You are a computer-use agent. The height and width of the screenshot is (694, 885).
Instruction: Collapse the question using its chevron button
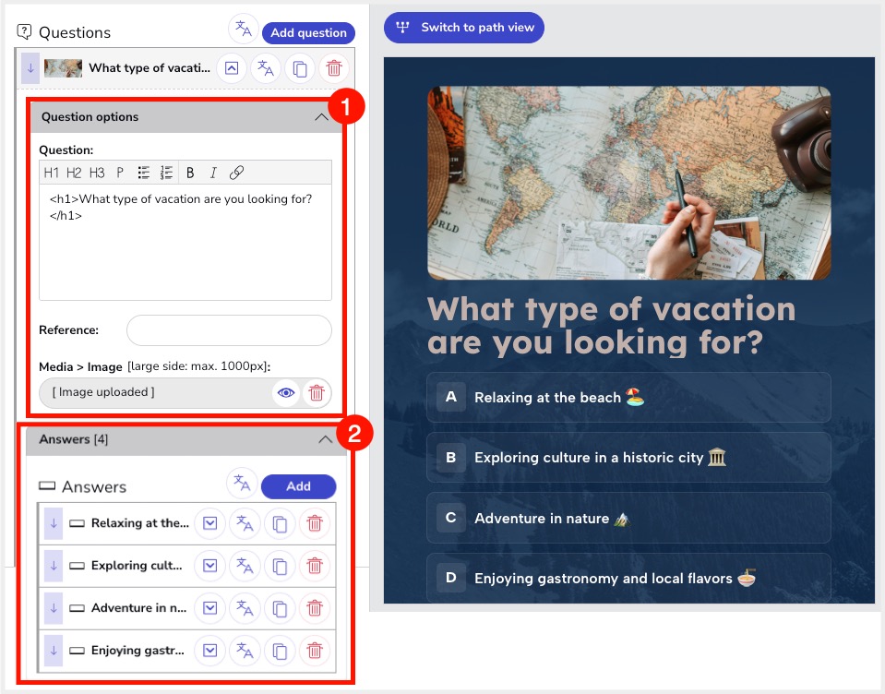[232, 68]
